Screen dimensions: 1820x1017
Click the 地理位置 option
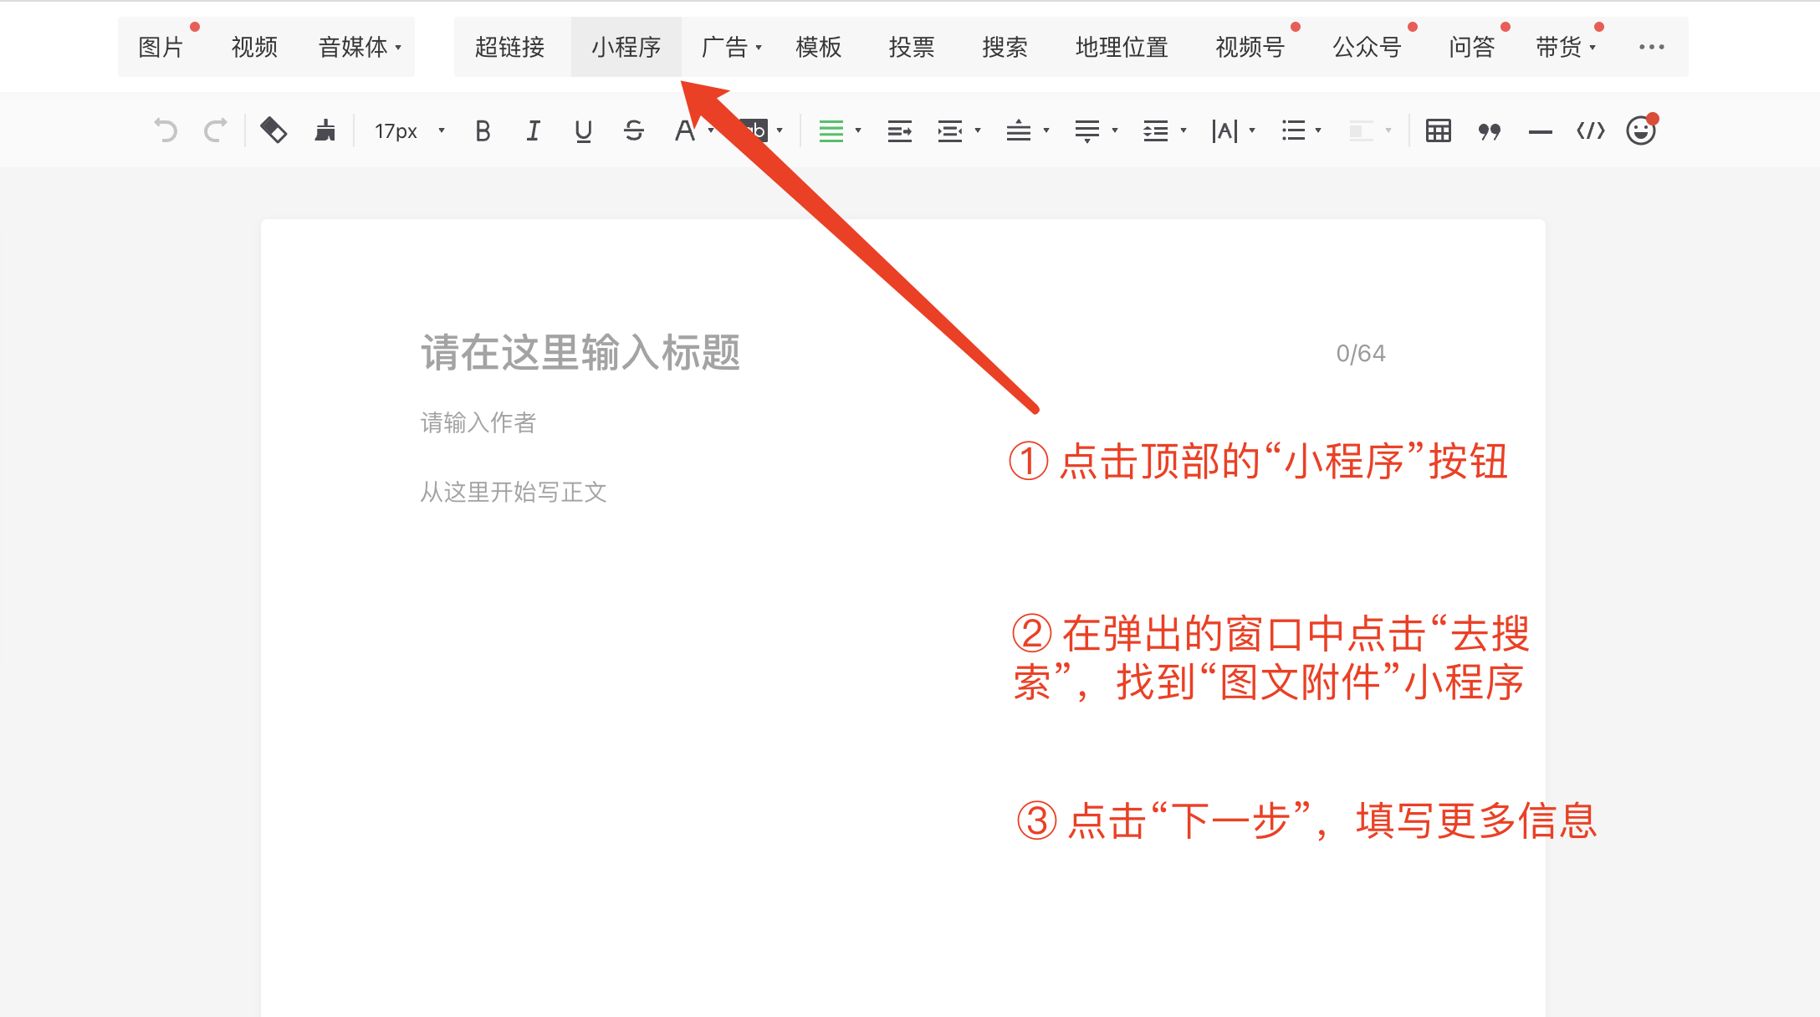click(x=1122, y=47)
